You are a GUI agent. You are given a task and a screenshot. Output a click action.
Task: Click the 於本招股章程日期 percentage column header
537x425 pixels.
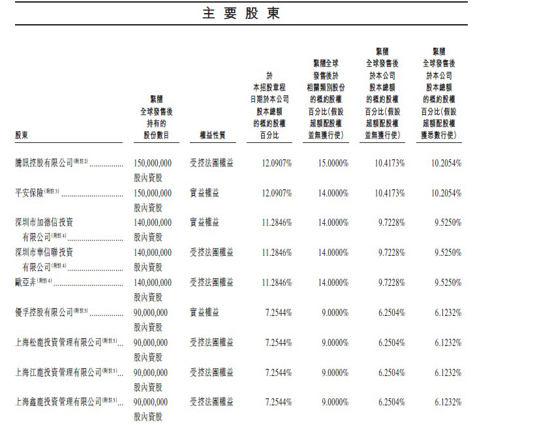click(269, 105)
